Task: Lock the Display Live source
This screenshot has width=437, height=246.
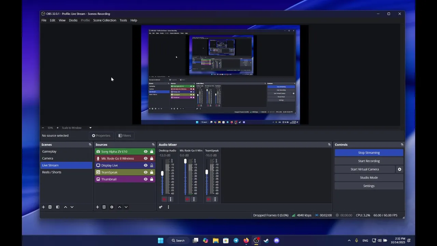Action: tap(152, 165)
